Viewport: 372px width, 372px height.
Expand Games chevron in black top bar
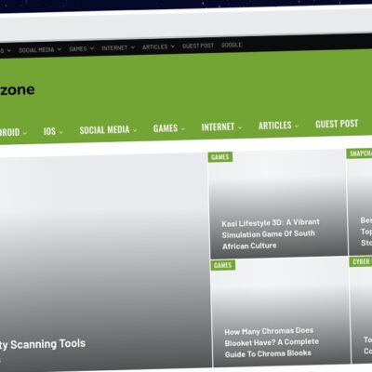92,48
